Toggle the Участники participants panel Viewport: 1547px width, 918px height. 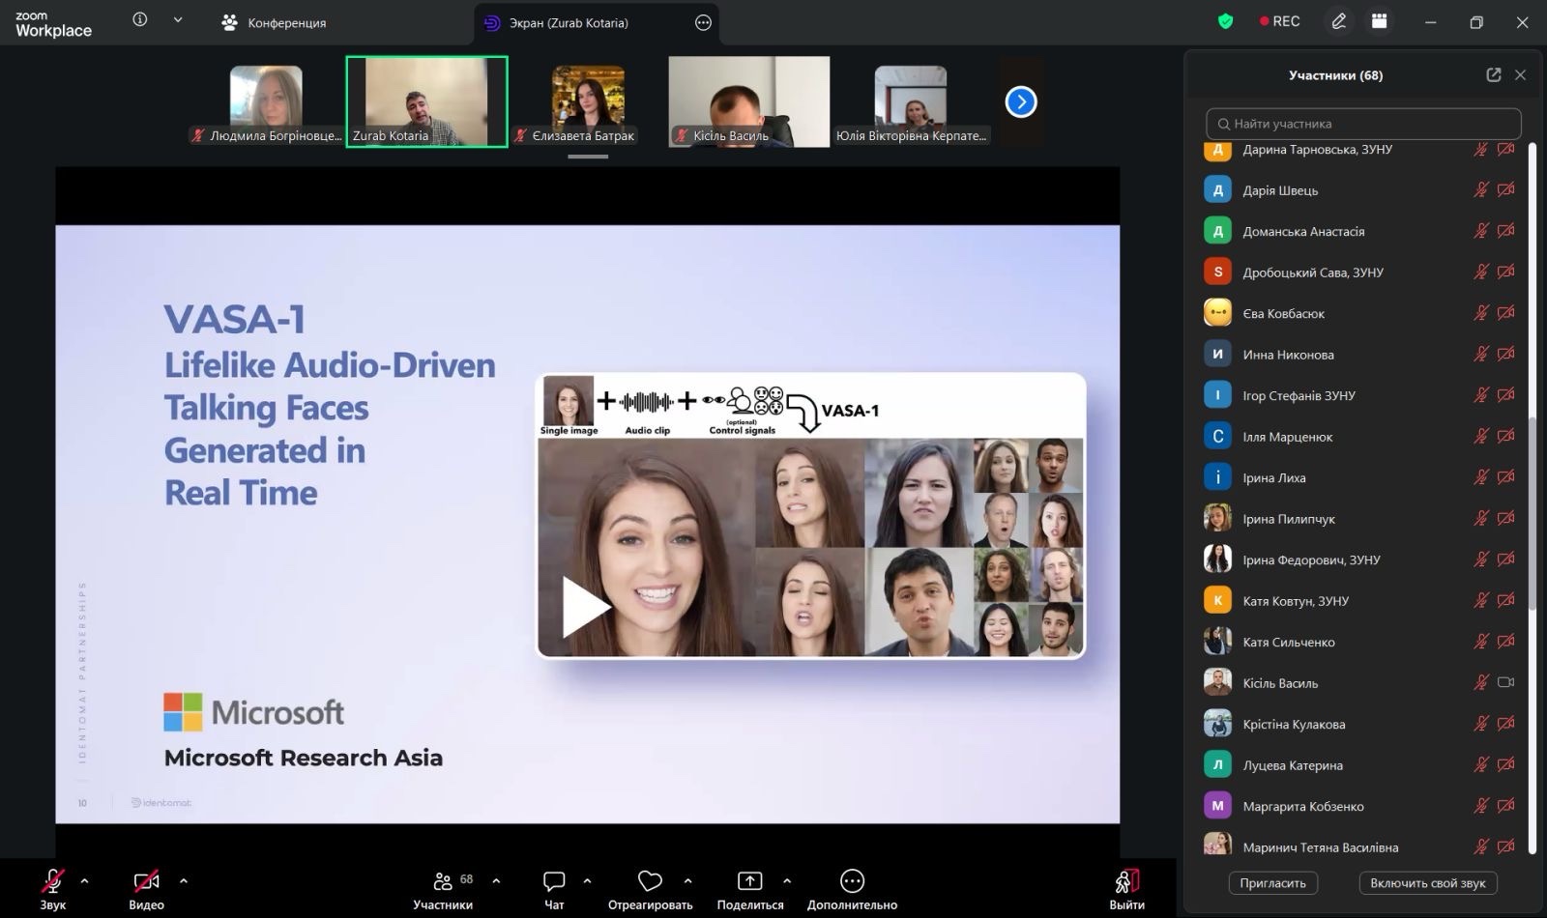pos(443,881)
